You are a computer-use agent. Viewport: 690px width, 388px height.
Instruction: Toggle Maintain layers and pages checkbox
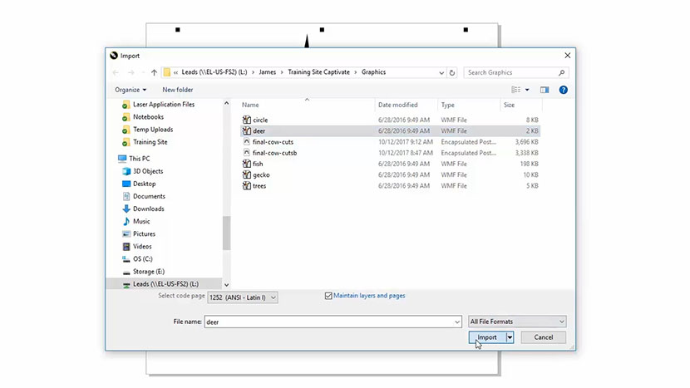tap(329, 296)
